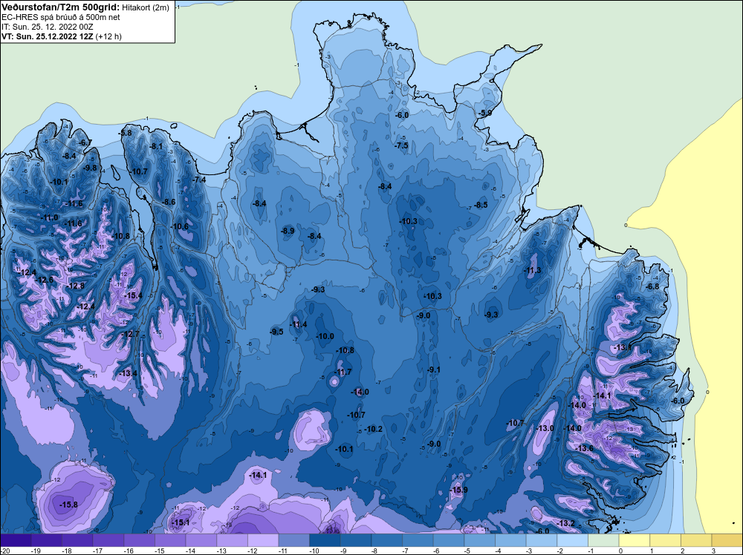743x555 pixels.
Task: Pick the -12.6 temperature value
Action: [45, 280]
